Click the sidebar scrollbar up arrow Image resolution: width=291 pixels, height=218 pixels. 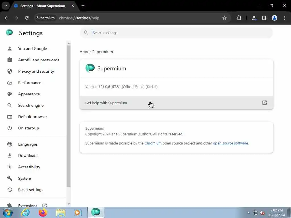click(x=69, y=43)
